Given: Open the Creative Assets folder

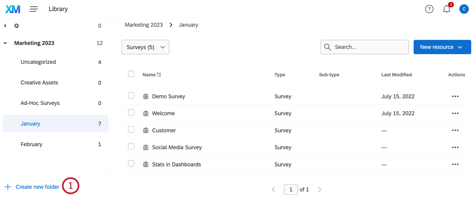Looking at the screenshot, I should coord(39,83).
